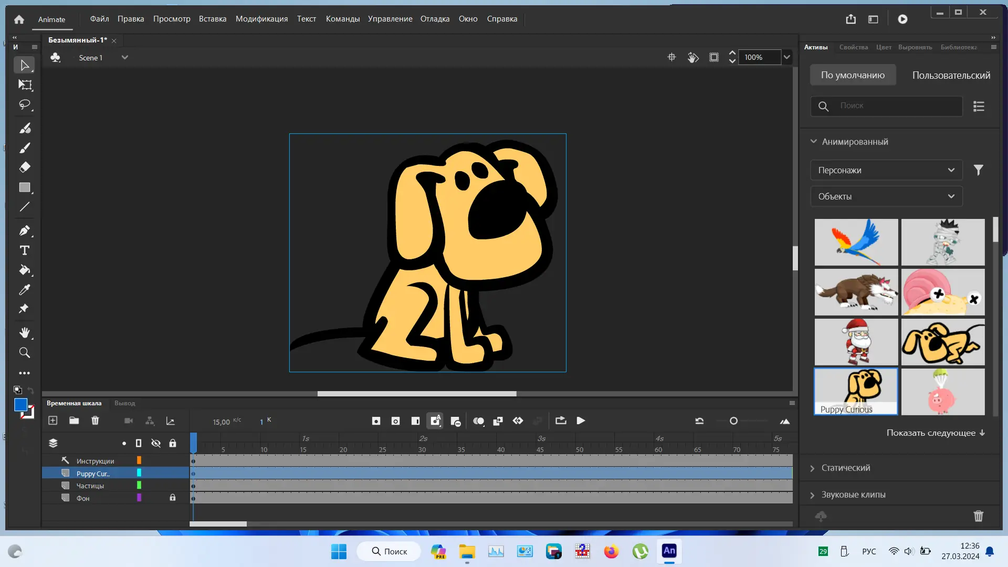The width and height of the screenshot is (1008, 567).
Task: Select the Zoom magnifier tool
Action: [24, 353]
